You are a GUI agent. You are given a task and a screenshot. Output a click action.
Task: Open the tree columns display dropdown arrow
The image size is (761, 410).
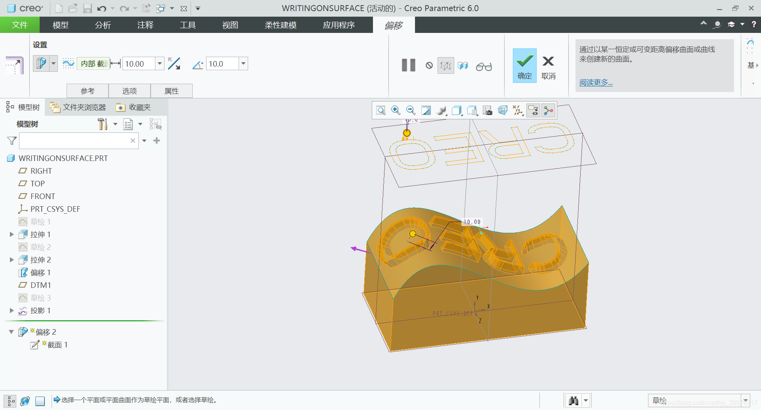(x=140, y=124)
